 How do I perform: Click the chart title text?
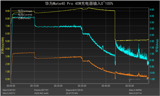point(79,3)
